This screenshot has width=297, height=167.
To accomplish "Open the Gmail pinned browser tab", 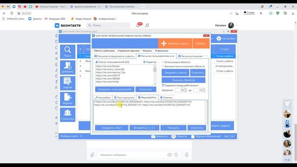I will pos(8,6).
